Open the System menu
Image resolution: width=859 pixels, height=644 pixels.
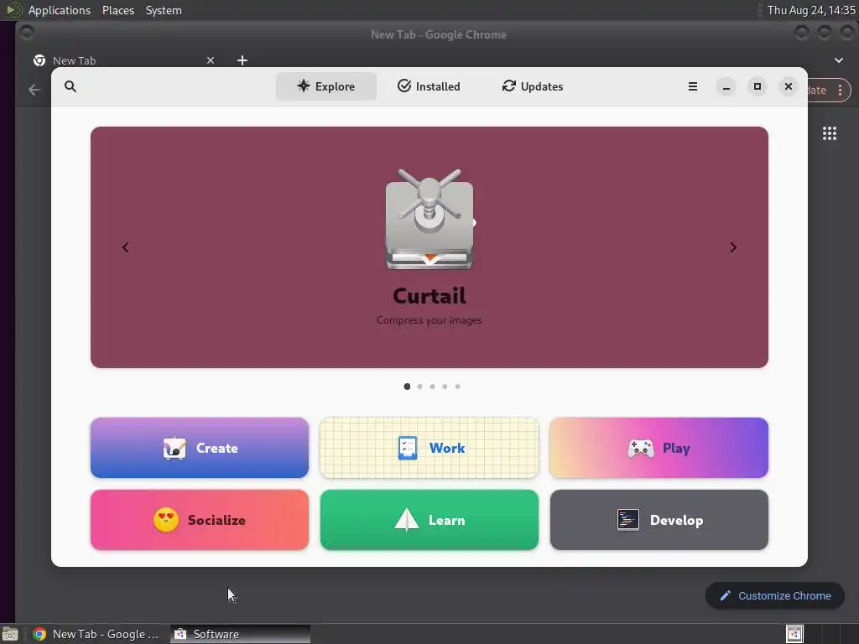[164, 10]
